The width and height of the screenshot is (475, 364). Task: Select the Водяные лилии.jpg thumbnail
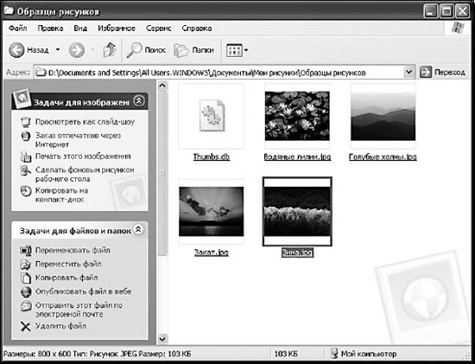tap(297, 116)
